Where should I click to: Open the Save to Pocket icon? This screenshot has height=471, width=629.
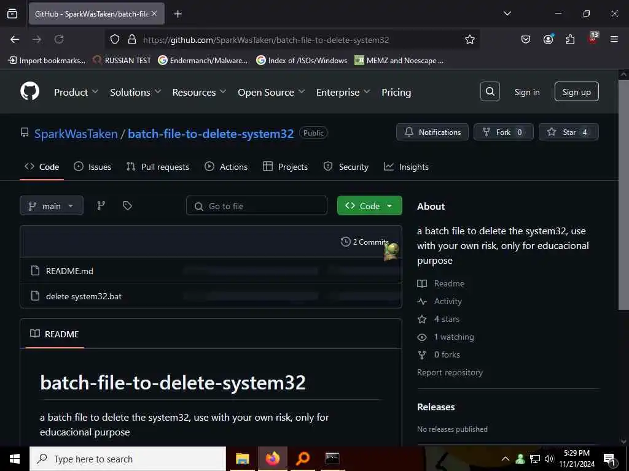(x=526, y=39)
